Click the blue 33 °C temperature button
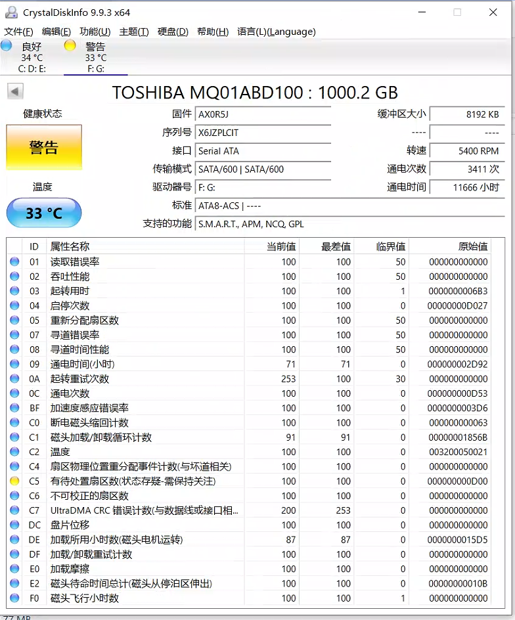Image resolution: width=515 pixels, height=620 pixels. [x=44, y=213]
